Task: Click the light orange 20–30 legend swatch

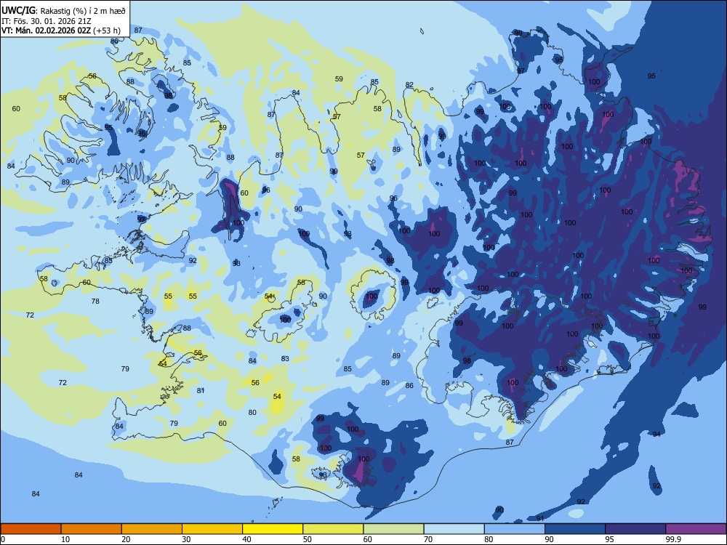Action: pos(152,529)
